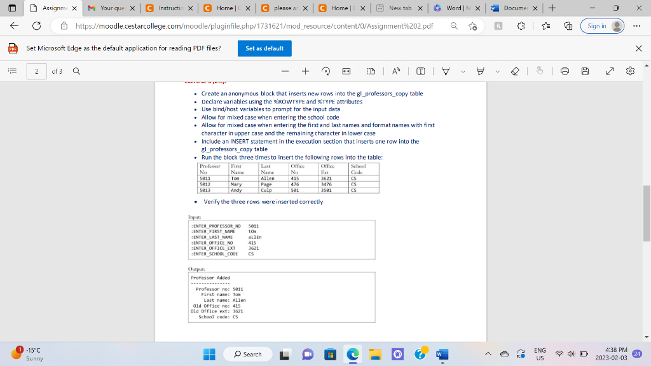Viewport: 651px width, 366px height.
Task: Enter fullscreen with the diagonal arrows icon
Action: click(x=610, y=71)
